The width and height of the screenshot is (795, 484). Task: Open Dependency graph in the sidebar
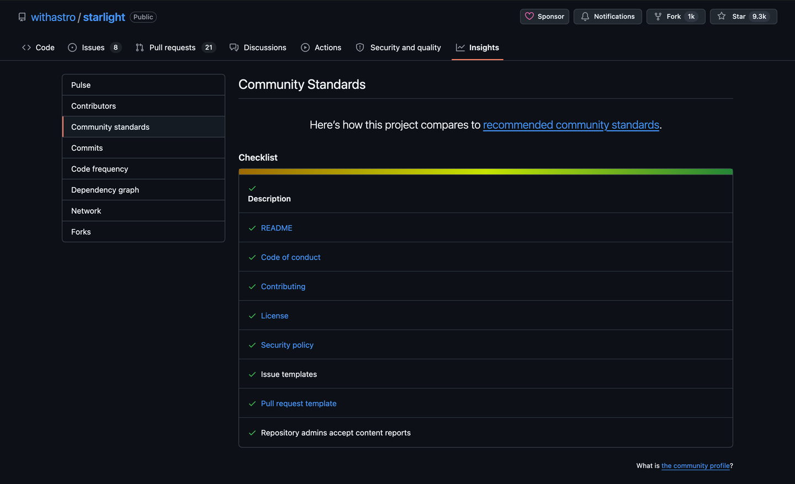[144, 190]
